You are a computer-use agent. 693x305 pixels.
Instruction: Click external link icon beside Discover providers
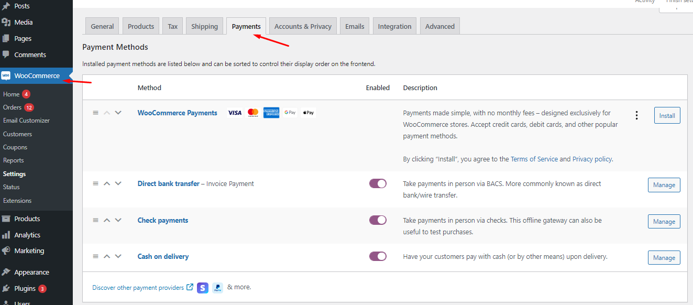(x=190, y=287)
